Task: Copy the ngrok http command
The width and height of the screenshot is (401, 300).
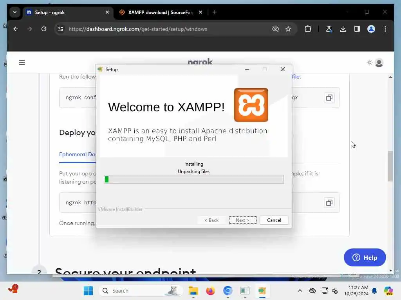Action: coord(329,203)
